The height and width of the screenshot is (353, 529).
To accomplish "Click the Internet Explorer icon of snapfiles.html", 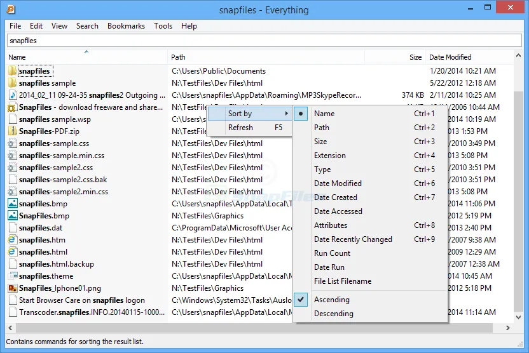I will [13, 252].
